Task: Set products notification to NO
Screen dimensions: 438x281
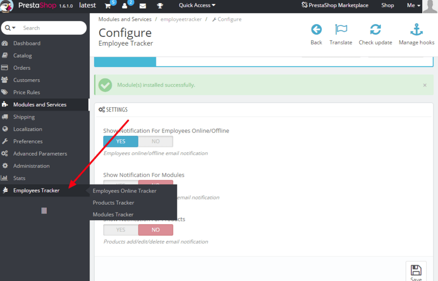Action: (155, 230)
